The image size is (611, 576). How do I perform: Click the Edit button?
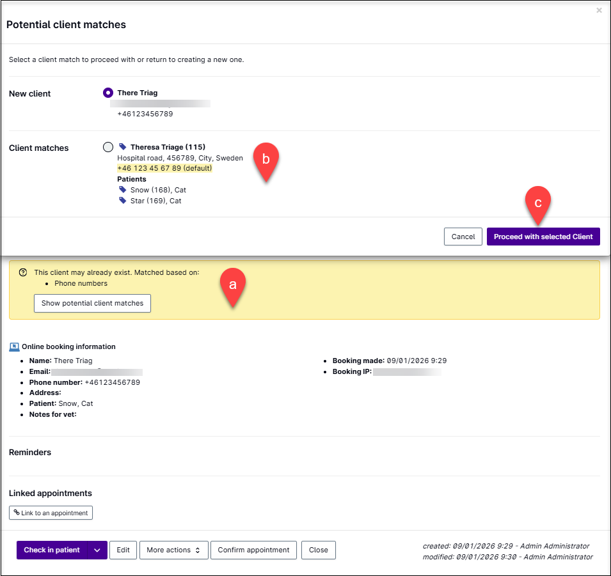point(123,550)
